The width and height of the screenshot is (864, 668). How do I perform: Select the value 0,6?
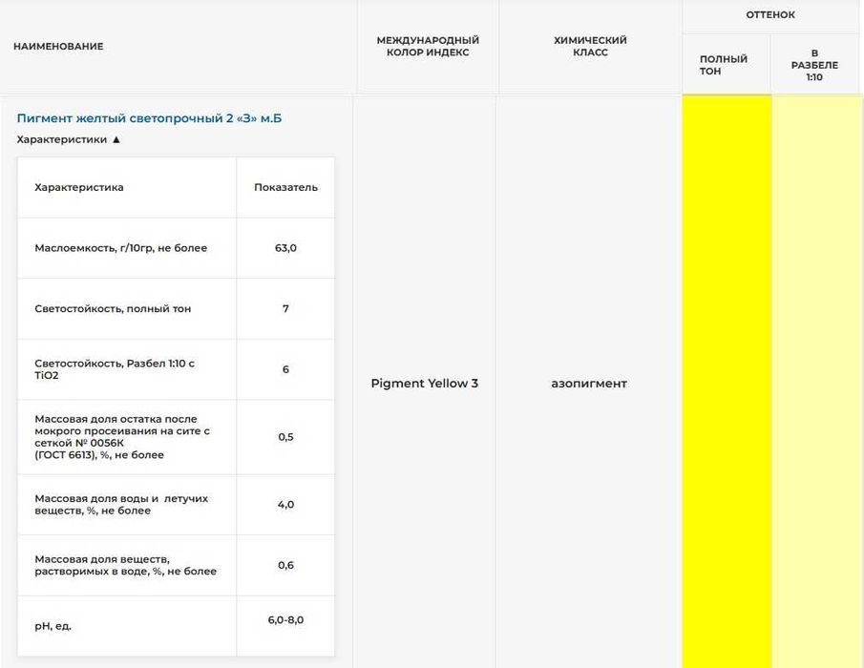click(285, 565)
